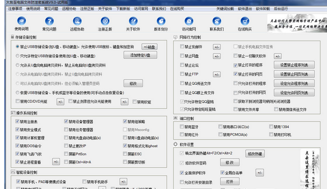Enable the 禁止QQ传送文件 checkbox
The height and width of the screenshot is (189, 327).
click(x=182, y=83)
